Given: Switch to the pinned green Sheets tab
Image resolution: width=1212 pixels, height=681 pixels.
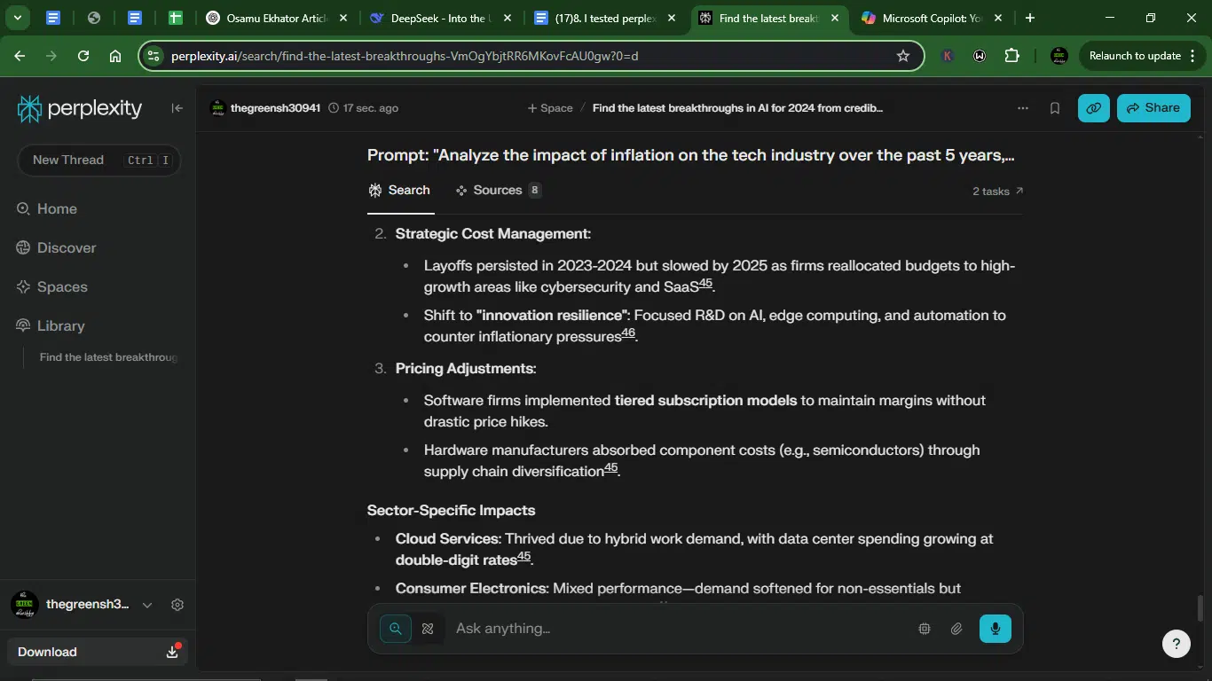Looking at the screenshot, I should (x=176, y=18).
